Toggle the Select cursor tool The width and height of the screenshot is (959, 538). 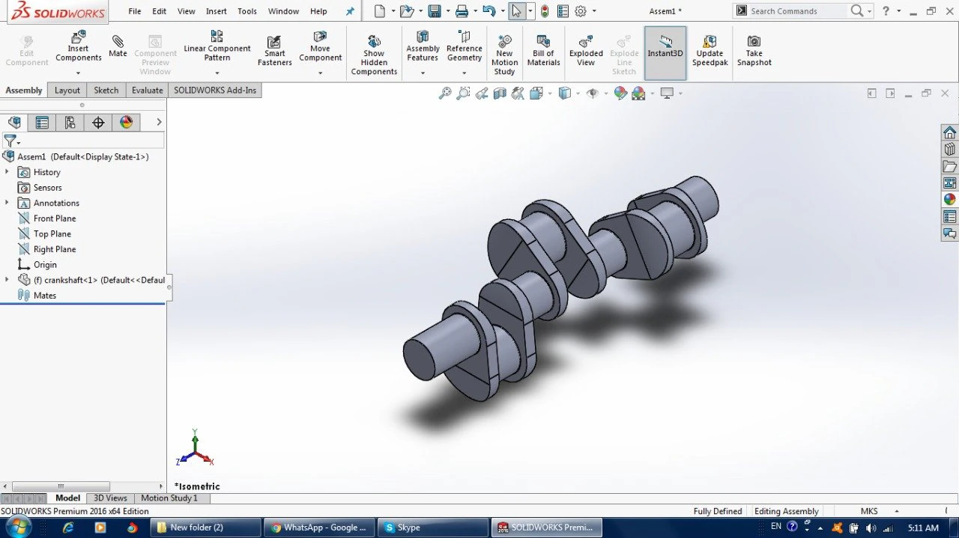tap(516, 11)
